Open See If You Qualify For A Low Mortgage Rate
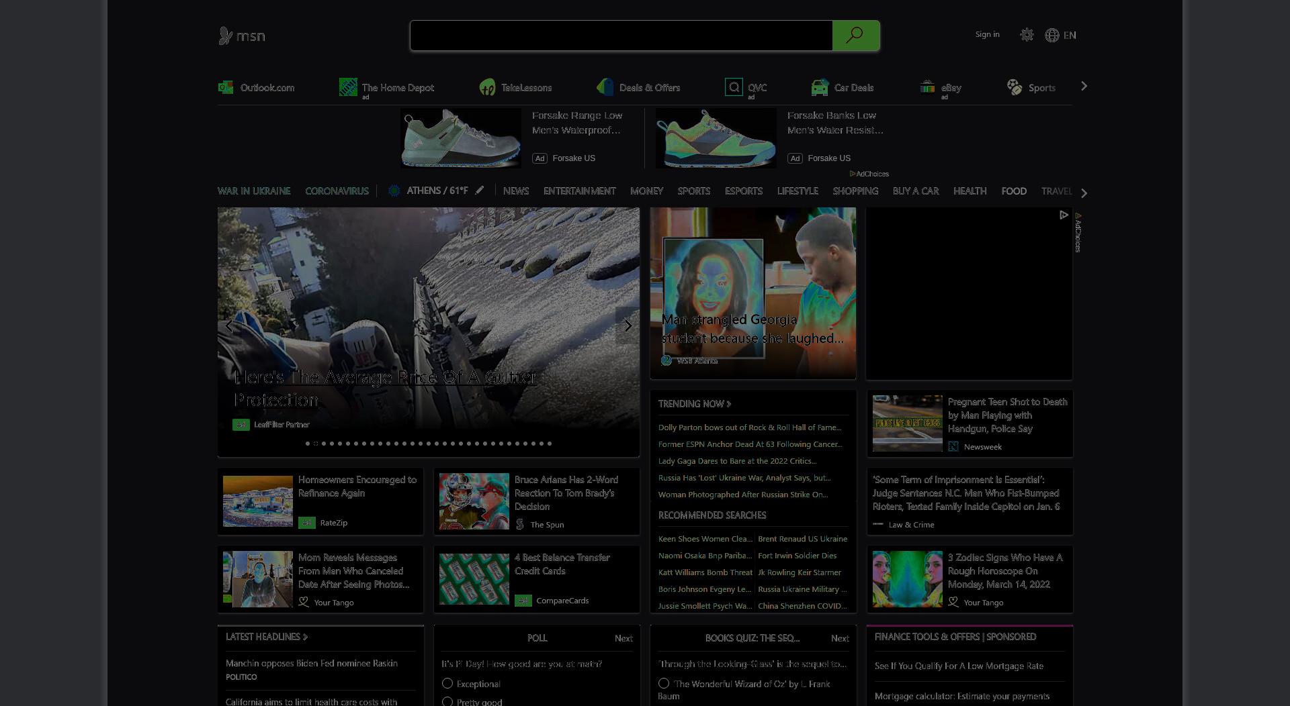The width and height of the screenshot is (1290, 706). coord(959,666)
